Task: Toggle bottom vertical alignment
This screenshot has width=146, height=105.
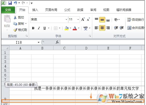Action: 108,20
